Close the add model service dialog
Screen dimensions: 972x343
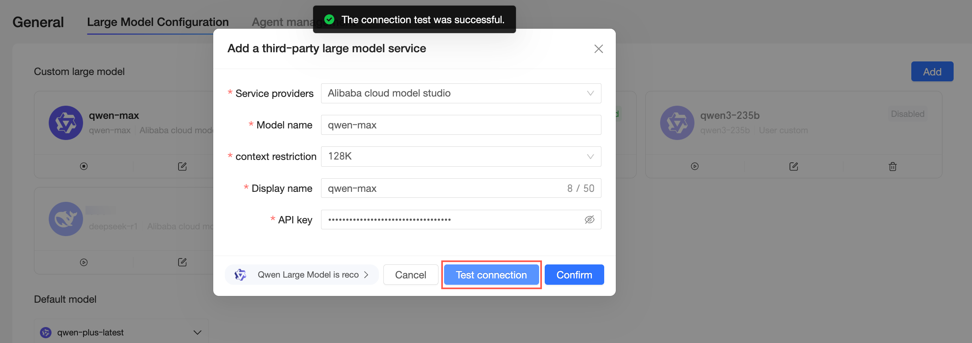coord(598,49)
